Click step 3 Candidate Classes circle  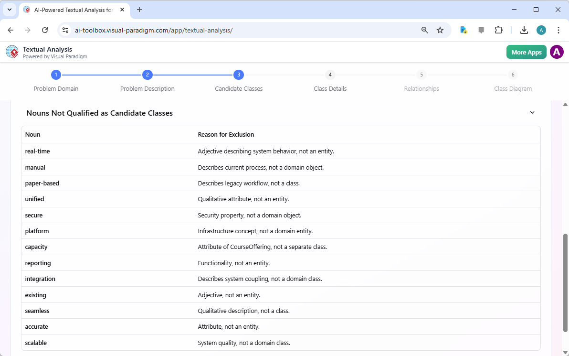coord(238,75)
